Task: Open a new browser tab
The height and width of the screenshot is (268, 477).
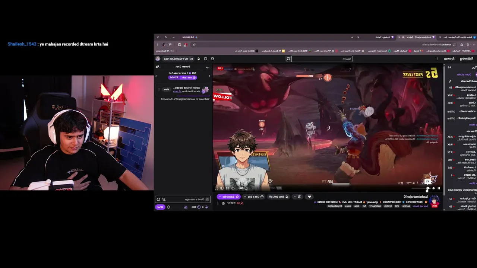Action: point(352,37)
